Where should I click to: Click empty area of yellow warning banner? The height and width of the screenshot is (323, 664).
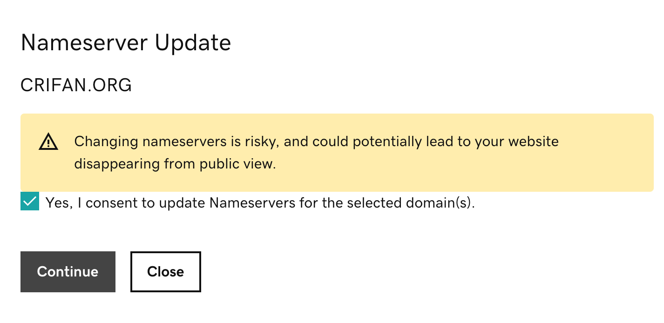[605, 154]
